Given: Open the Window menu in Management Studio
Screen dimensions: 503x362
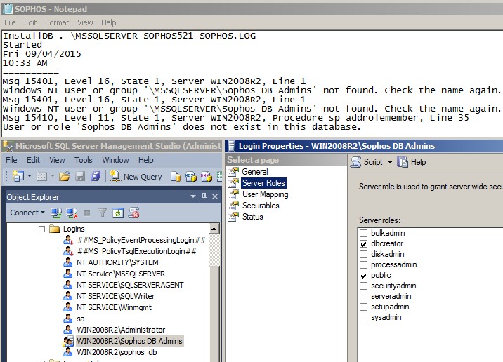Looking at the screenshot, I should tap(115, 160).
